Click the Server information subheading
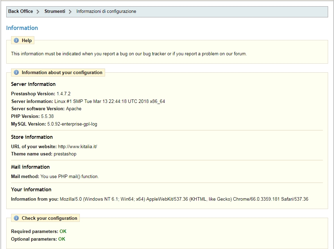Image resolution: width=334 pixels, height=249 pixels. 33,84
